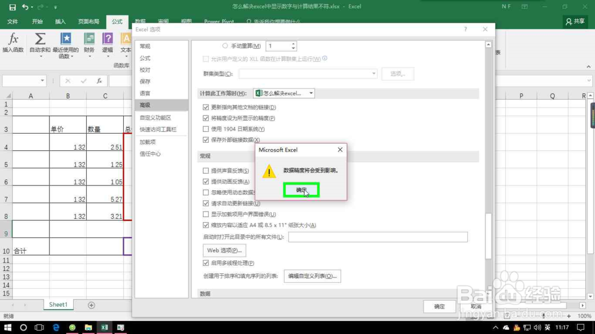Open the AutoSum sigma icon

(x=40, y=39)
